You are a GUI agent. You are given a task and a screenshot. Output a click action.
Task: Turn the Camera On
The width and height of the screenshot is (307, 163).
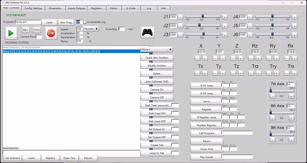(x=157, y=89)
